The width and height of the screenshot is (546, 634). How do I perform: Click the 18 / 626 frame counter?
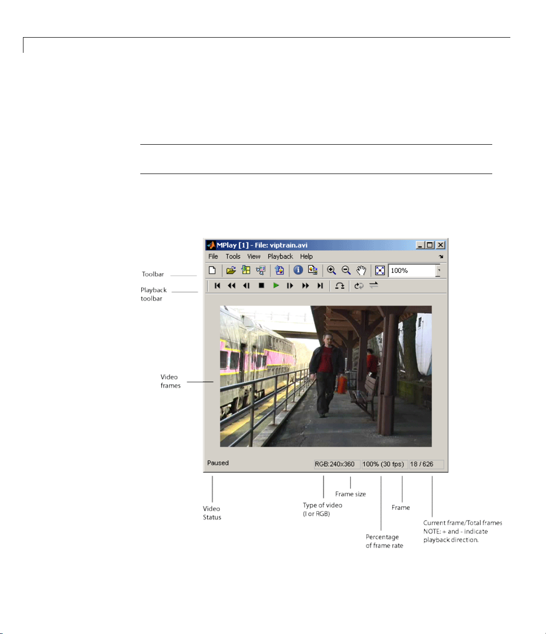pyautogui.click(x=426, y=464)
